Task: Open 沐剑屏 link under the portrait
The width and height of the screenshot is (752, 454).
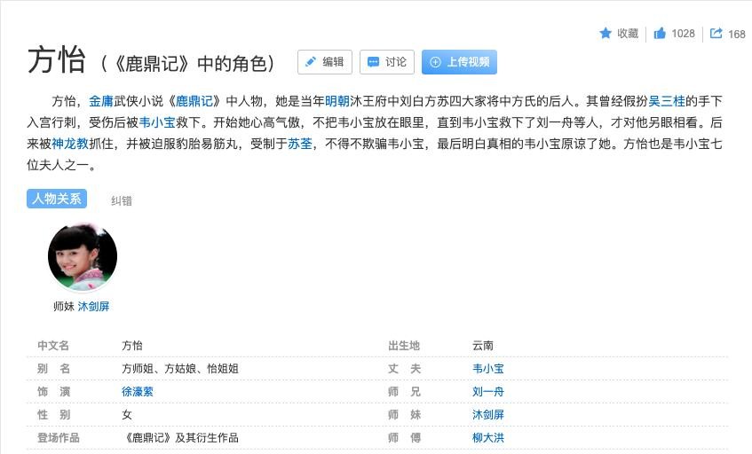Action: click(x=93, y=307)
